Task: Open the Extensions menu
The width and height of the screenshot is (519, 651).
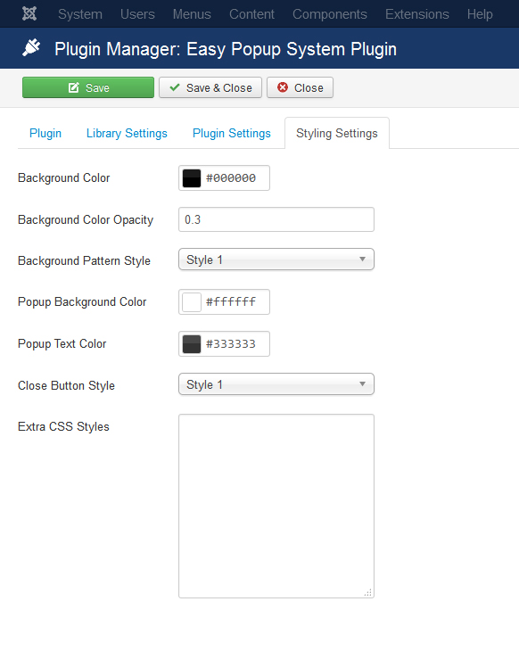Action: pyautogui.click(x=416, y=14)
